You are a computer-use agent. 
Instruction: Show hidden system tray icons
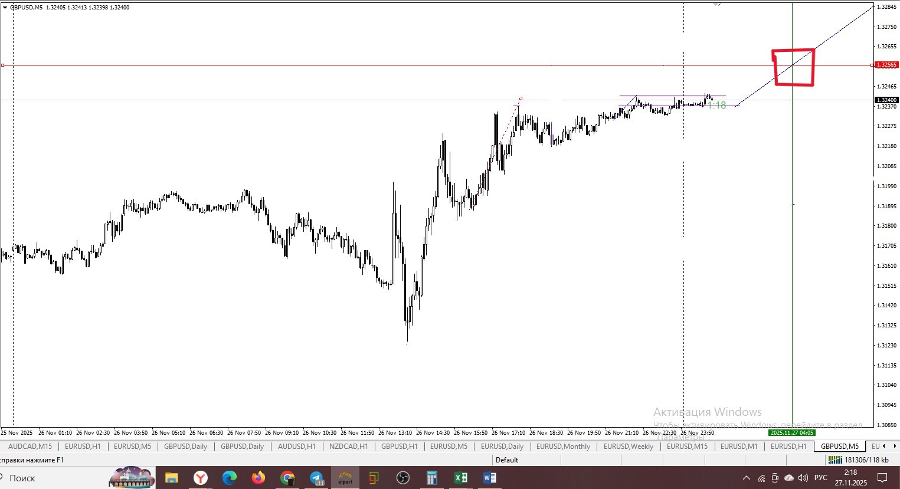point(747,478)
